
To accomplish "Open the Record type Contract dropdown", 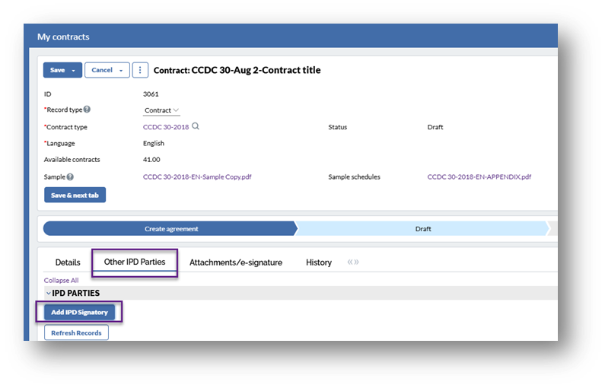I will pyautogui.click(x=161, y=110).
